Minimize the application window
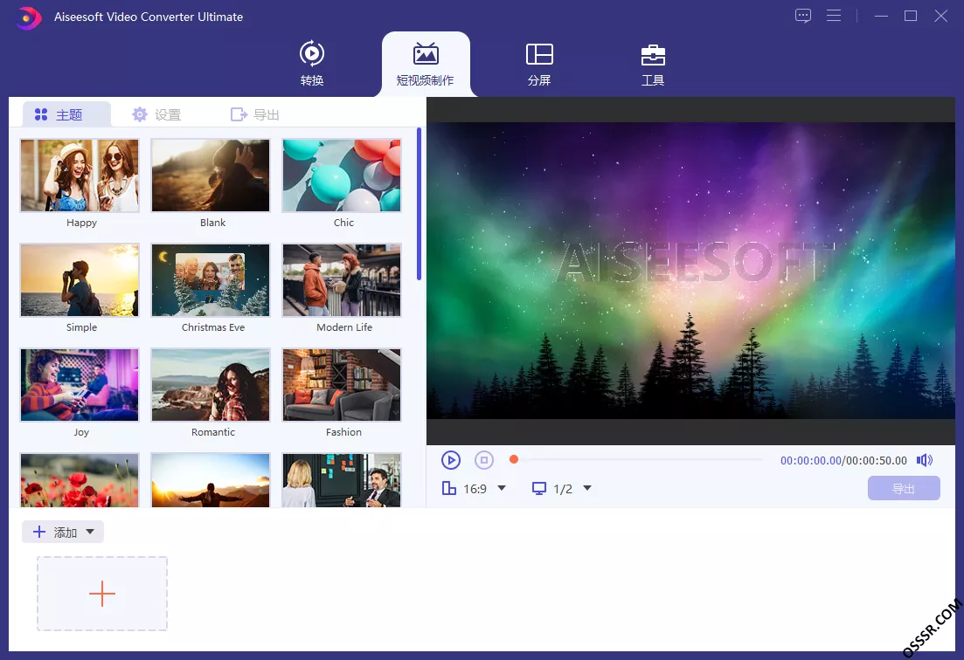Viewport: 964px width, 660px height. pos(881,16)
